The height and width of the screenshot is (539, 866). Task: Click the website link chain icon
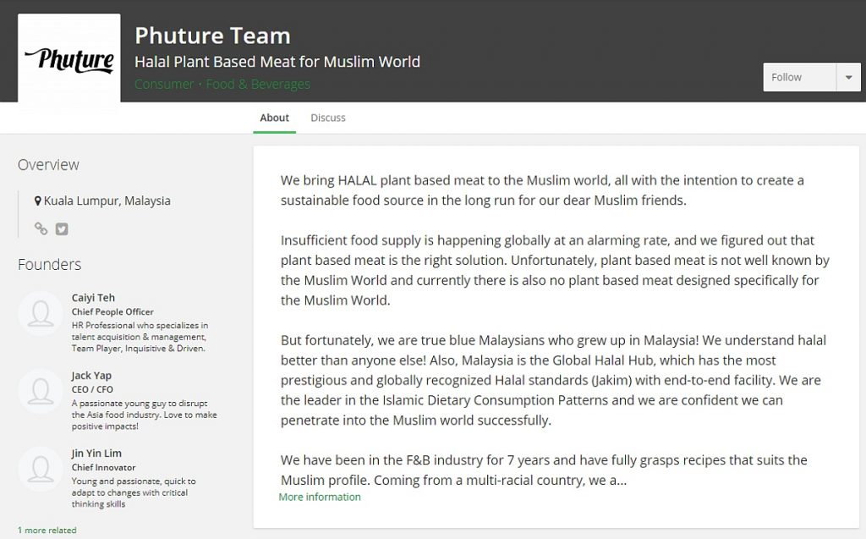coord(41,228)
